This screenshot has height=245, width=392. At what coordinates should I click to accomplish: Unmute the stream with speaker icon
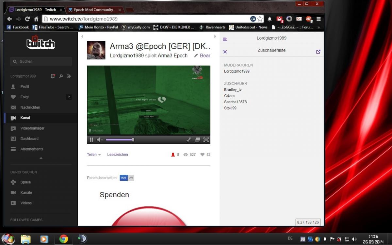click(x=100, y=140)
